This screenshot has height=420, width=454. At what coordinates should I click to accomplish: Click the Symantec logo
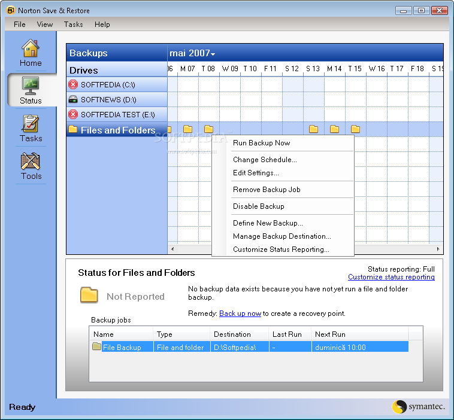(x=419, y=407)
